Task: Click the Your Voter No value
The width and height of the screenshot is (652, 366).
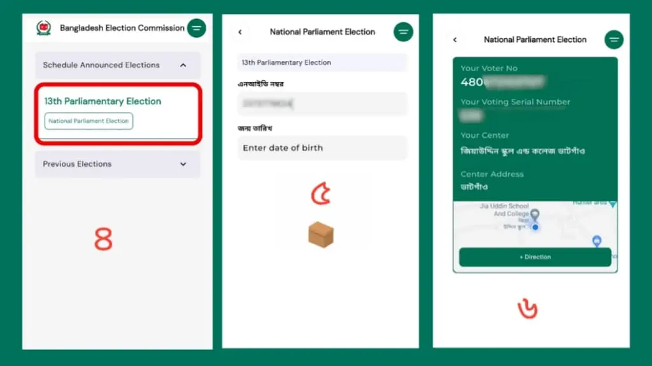Action: click(503, 82)
